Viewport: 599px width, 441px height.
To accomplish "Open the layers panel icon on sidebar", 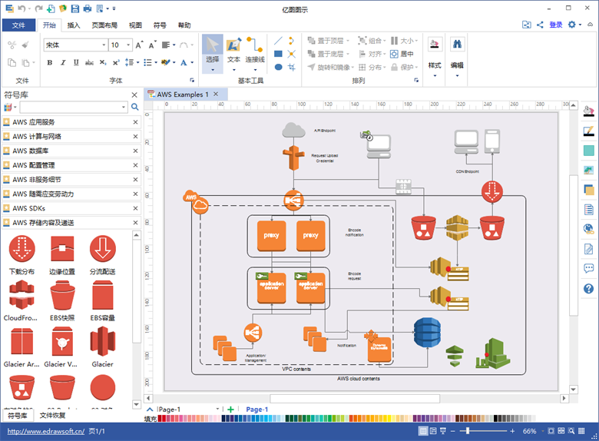I will 589,190.
